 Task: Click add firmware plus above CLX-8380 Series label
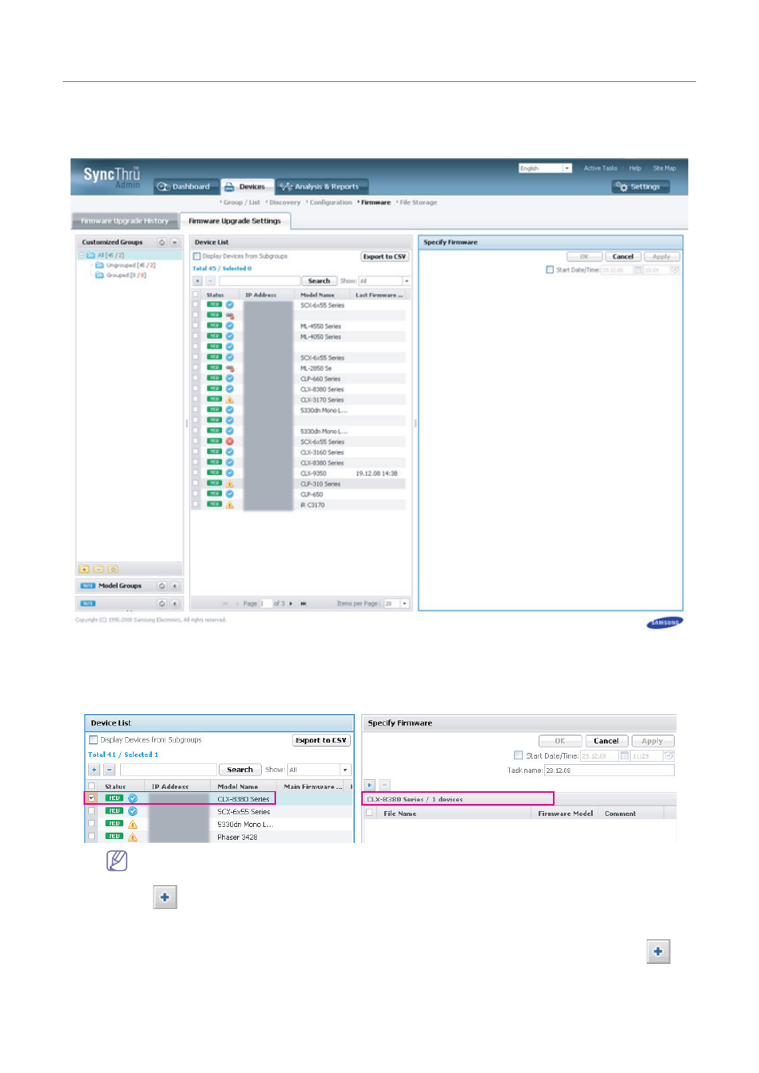point(370,784)
